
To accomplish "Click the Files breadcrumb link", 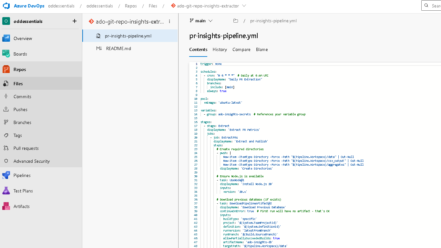I will 153,6.
